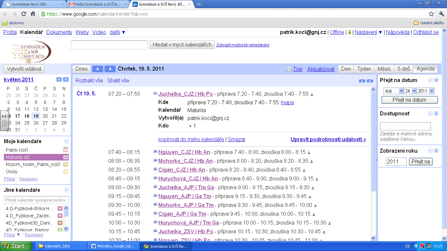Show next month in mini calendar
Screen dimensions: 447x251
tap(66, 79)
